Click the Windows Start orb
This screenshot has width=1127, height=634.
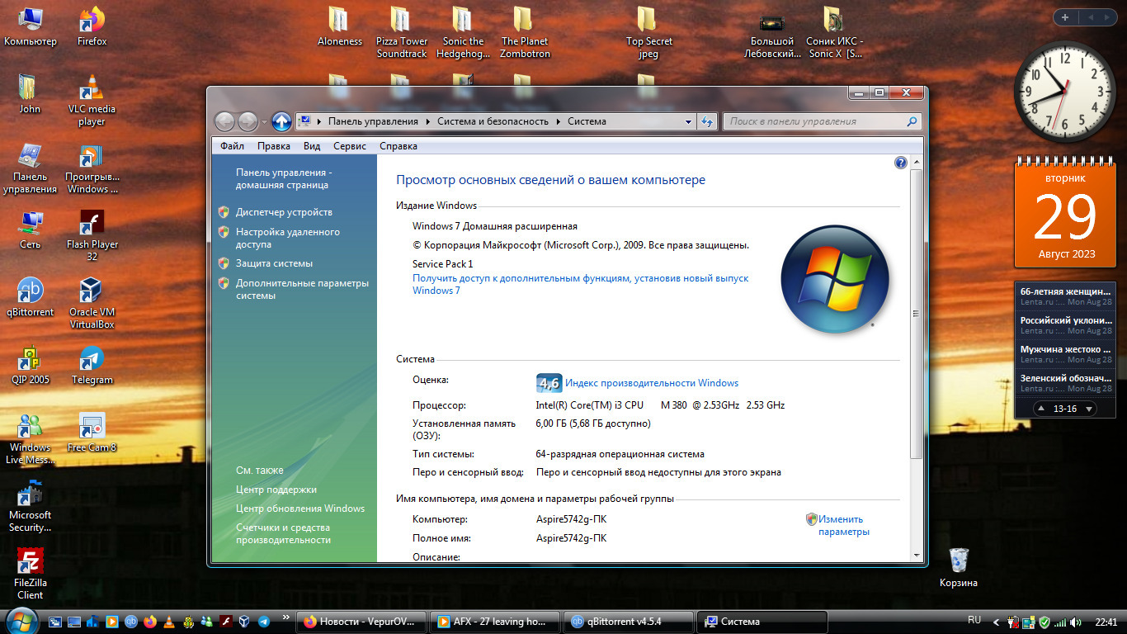(x=21, y=621)
